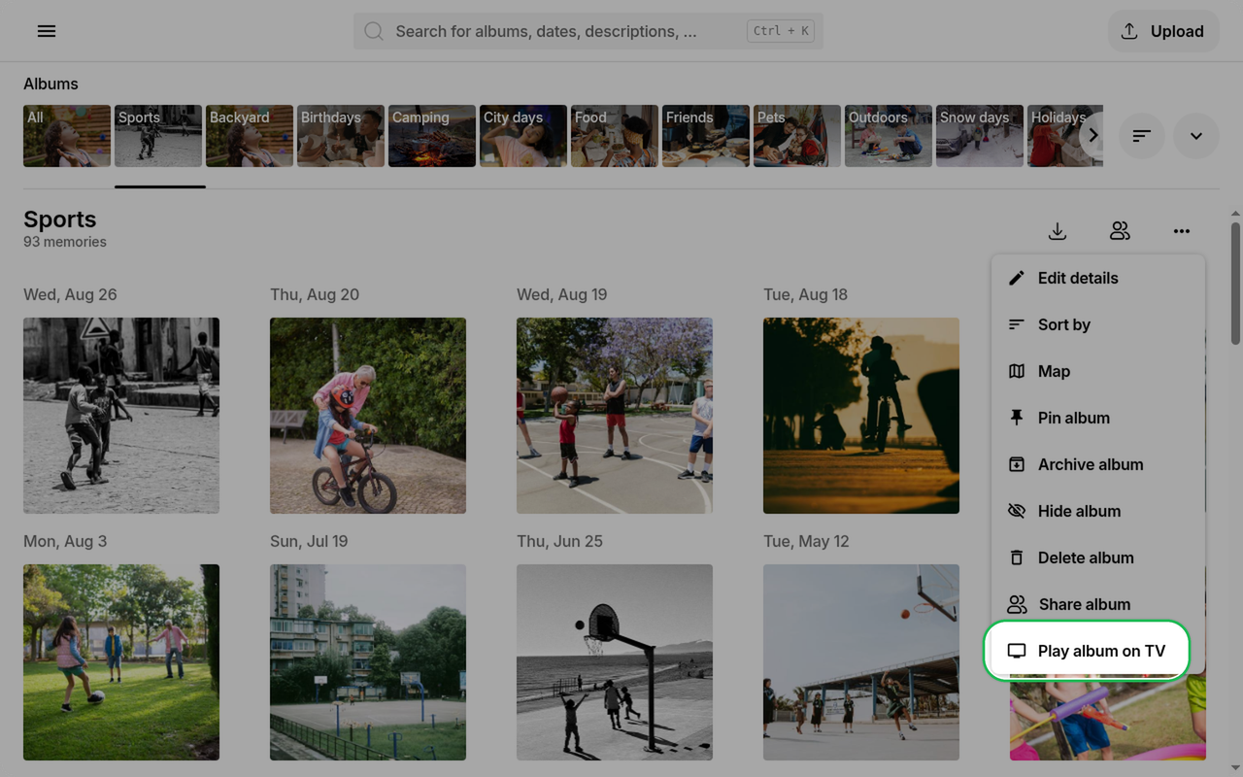1243x777 pixels.
Task: Select Pin album menu entry
Action: pos(1098,418)
